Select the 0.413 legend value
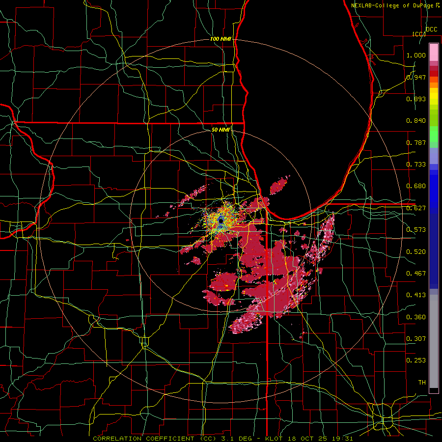This screenshot has height=442, width=442. click(x=416, y=295)
